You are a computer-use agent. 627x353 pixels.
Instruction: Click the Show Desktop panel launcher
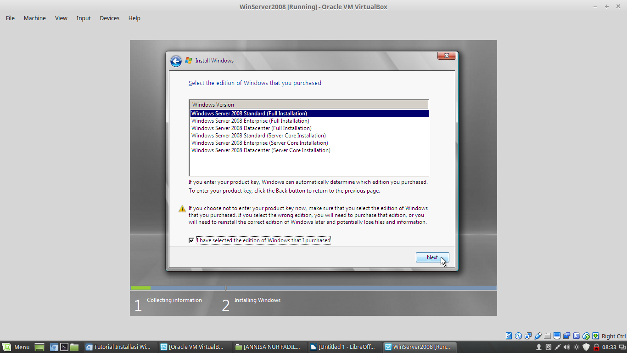[39, 347]
